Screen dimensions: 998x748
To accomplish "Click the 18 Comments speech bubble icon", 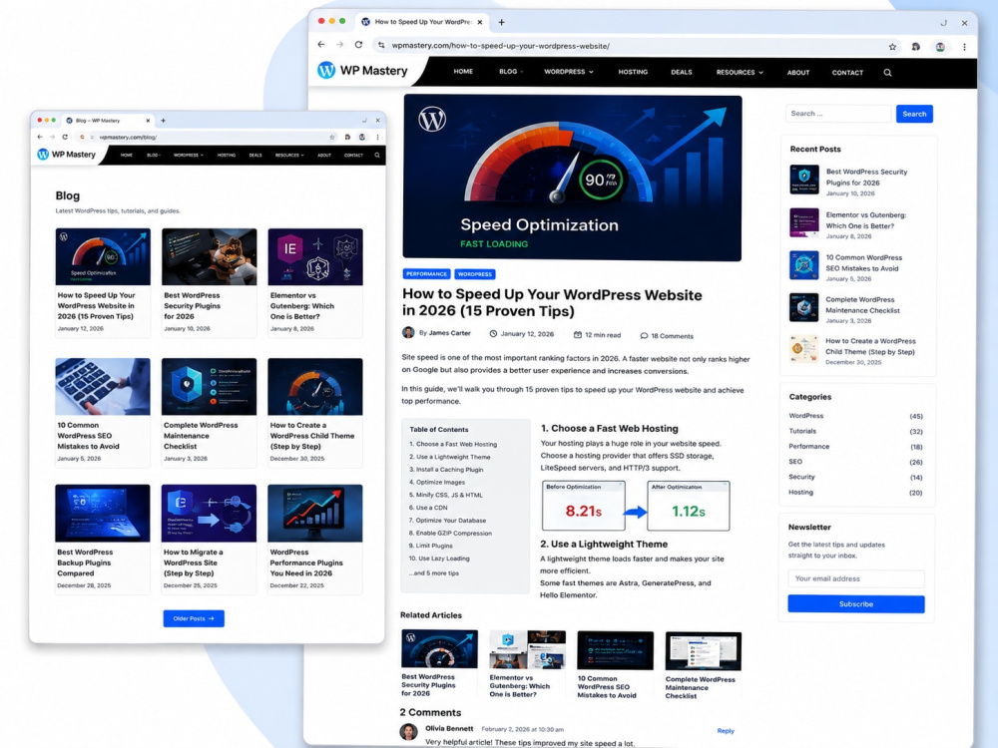I will tap(644, 336).
